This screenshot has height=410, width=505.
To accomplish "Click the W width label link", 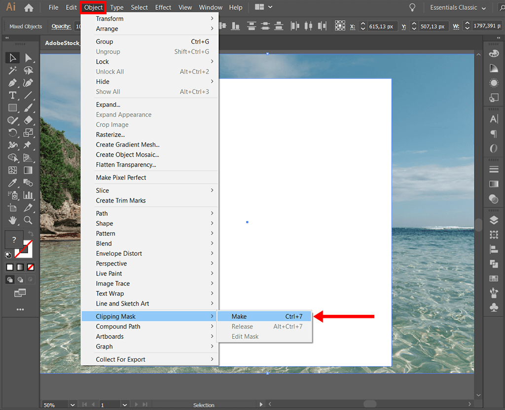I will (x=456, y=27).
